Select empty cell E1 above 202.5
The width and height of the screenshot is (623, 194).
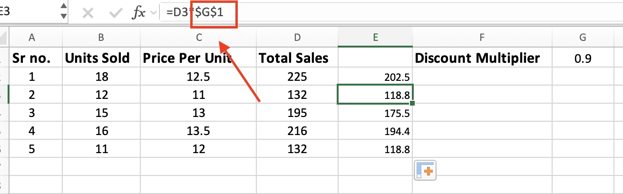click(x=375, y=58)
